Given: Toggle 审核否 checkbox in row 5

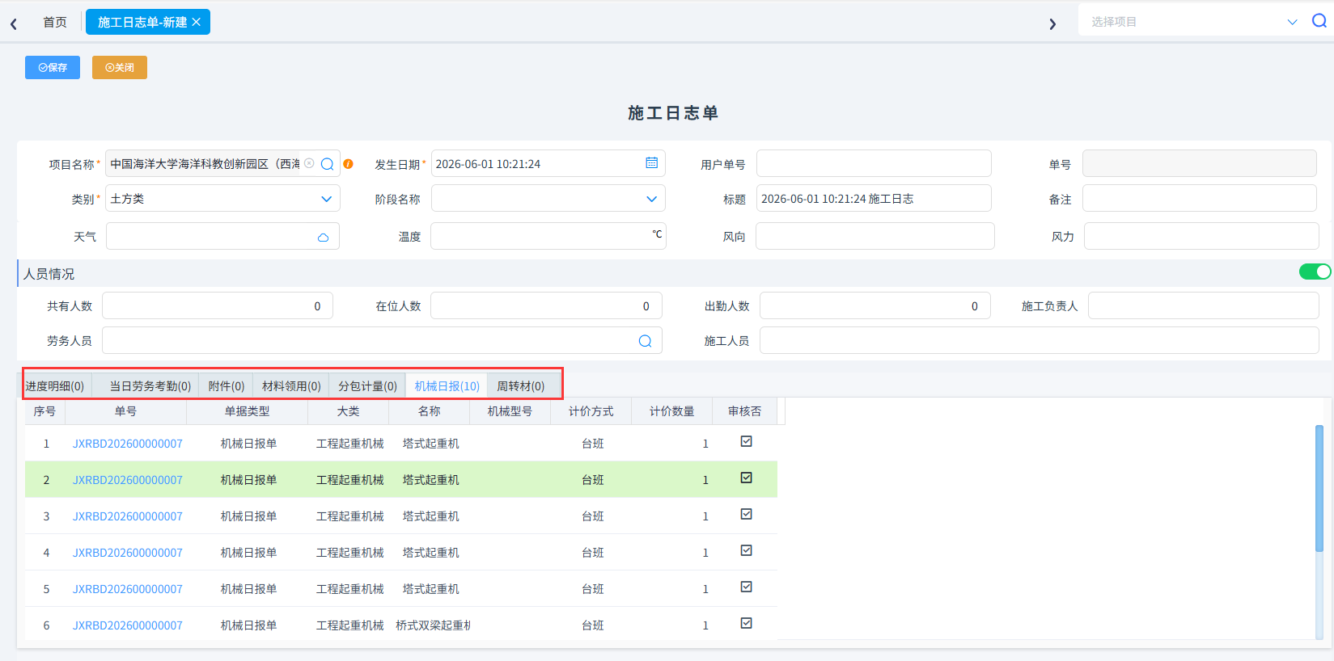Looking at the screenshot, I should tap(747, 587).
